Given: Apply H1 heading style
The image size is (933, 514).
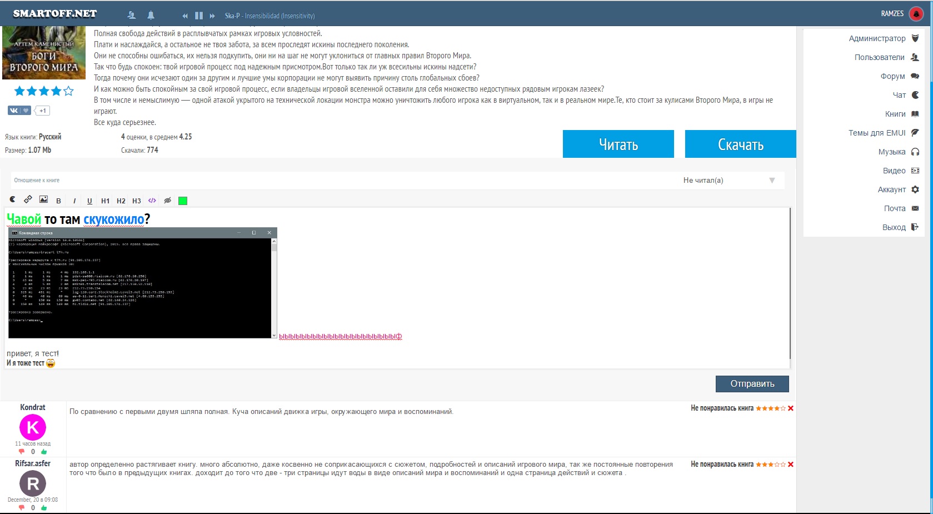Looking at the screenshot, I should coord(106,201).
